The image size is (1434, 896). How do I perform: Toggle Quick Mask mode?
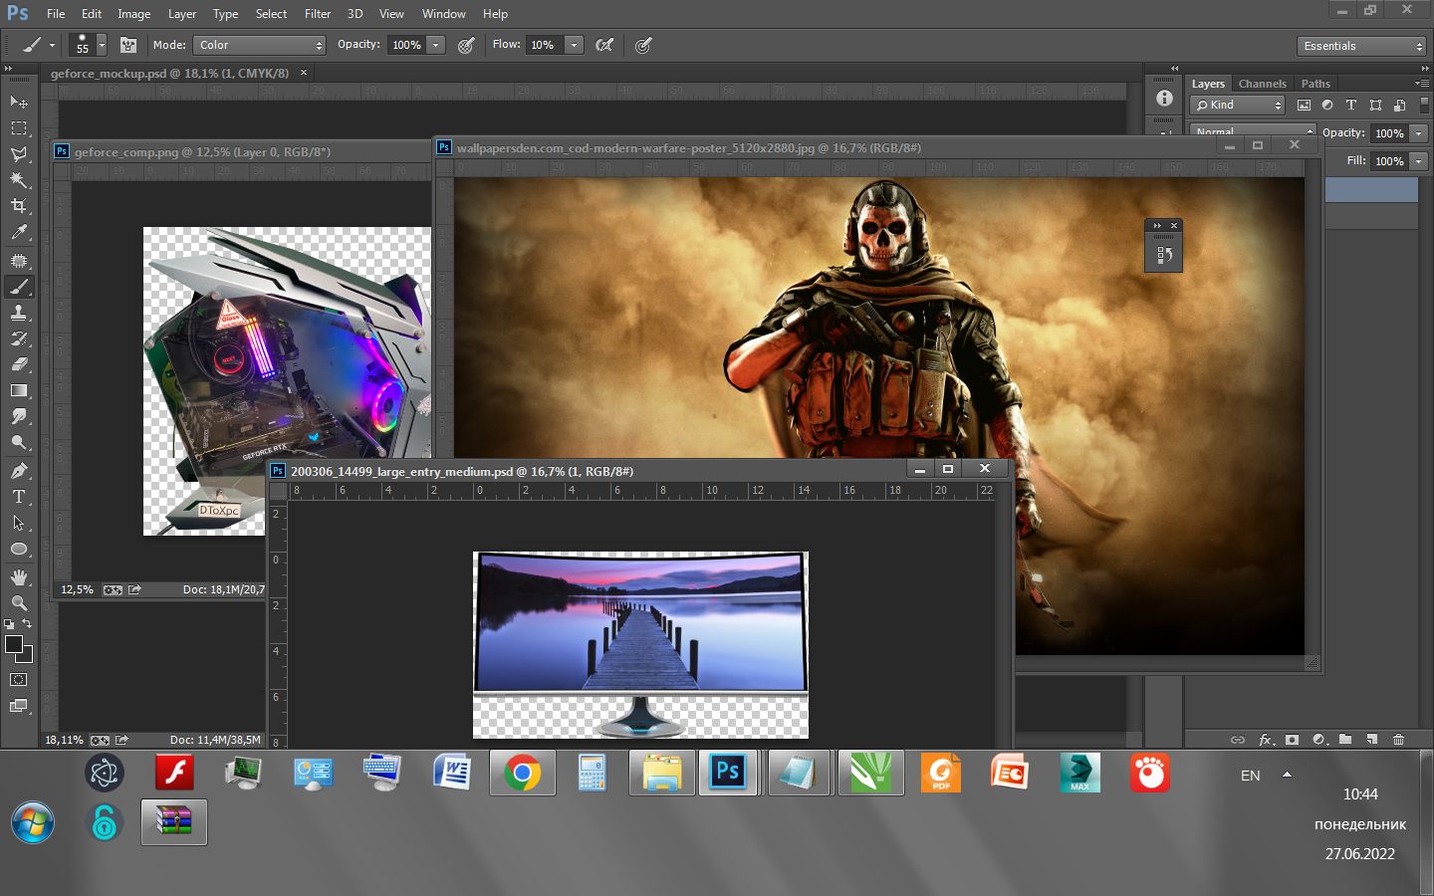click(19, 680)
